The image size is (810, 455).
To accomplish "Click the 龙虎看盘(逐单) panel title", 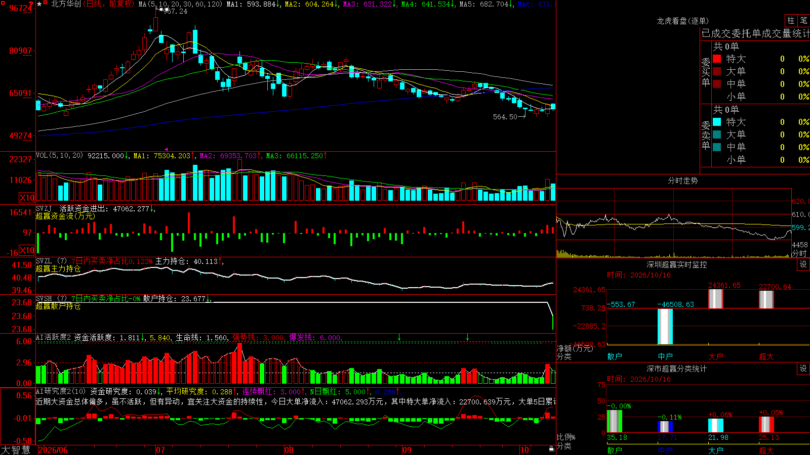I will (x=682, y=21).
